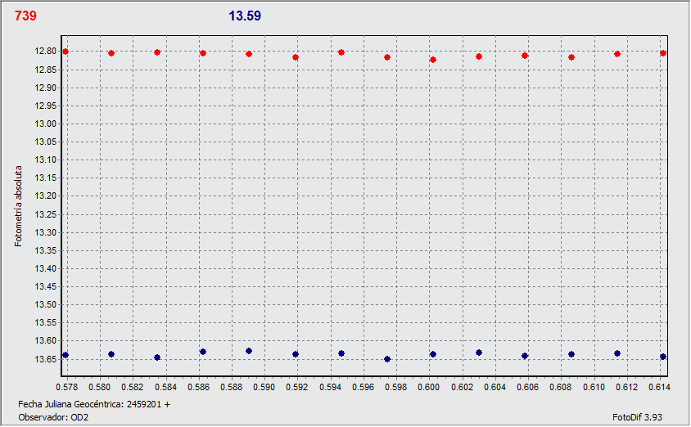Screen dimensions: 691x427
Task: Click y-axis label 13.35
Action: point(46,250)
